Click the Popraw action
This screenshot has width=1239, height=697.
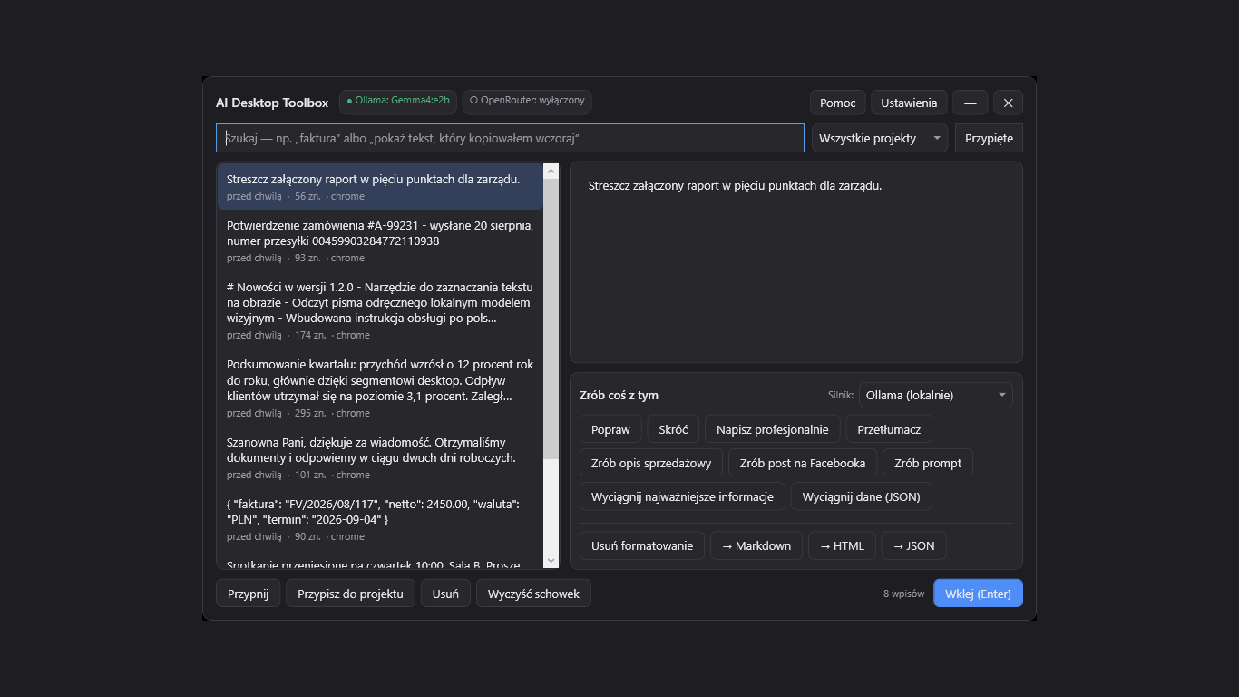(x=610, y=429)
